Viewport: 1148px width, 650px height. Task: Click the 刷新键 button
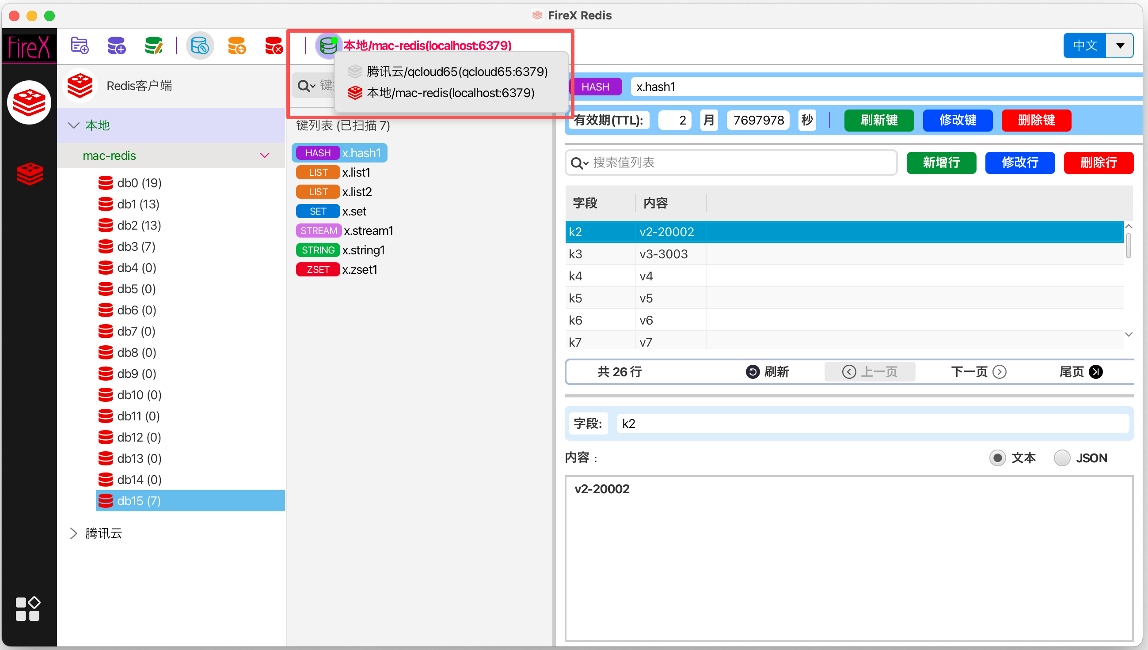coord(878,120)
